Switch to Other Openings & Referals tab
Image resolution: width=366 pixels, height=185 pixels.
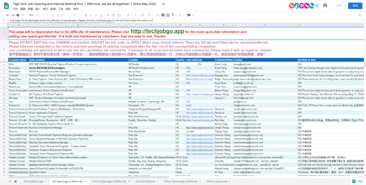coord(182,181)
